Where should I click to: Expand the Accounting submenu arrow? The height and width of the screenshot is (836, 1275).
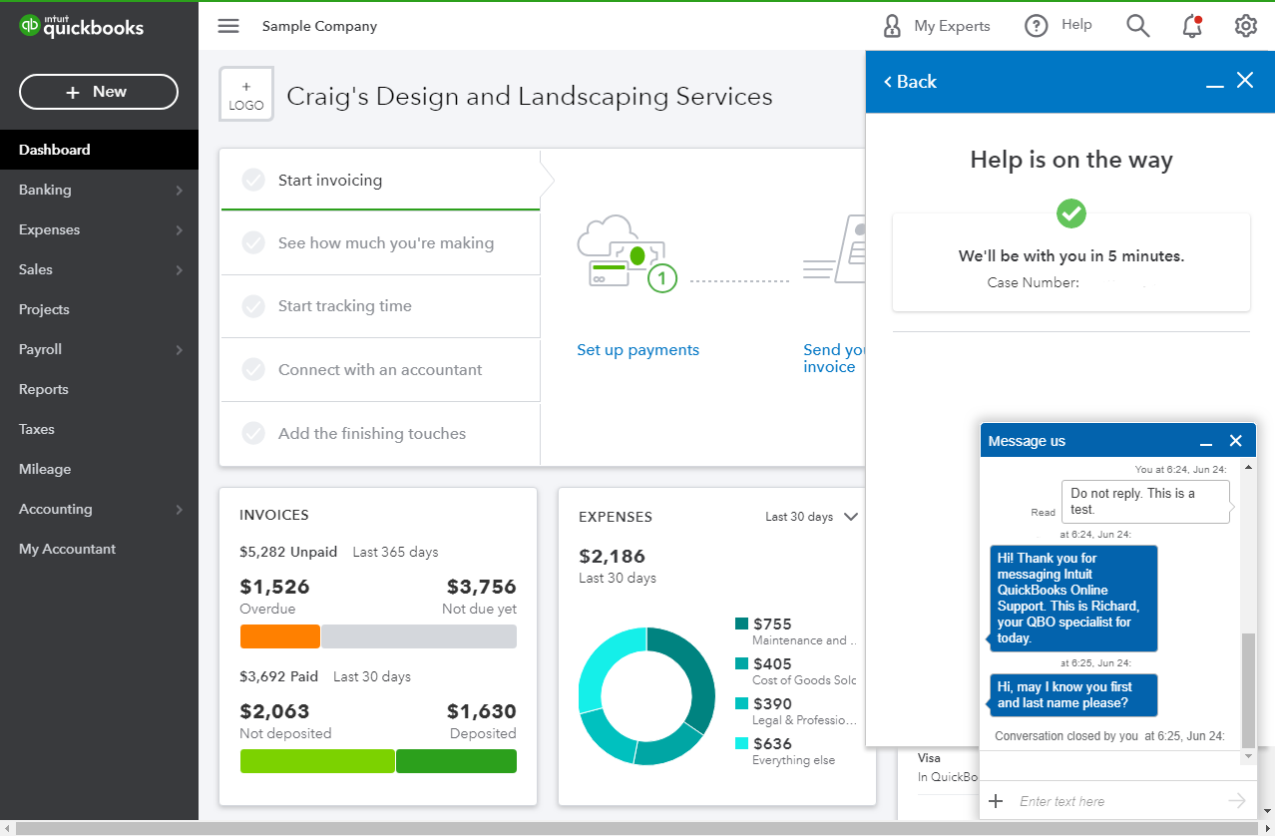180,510
